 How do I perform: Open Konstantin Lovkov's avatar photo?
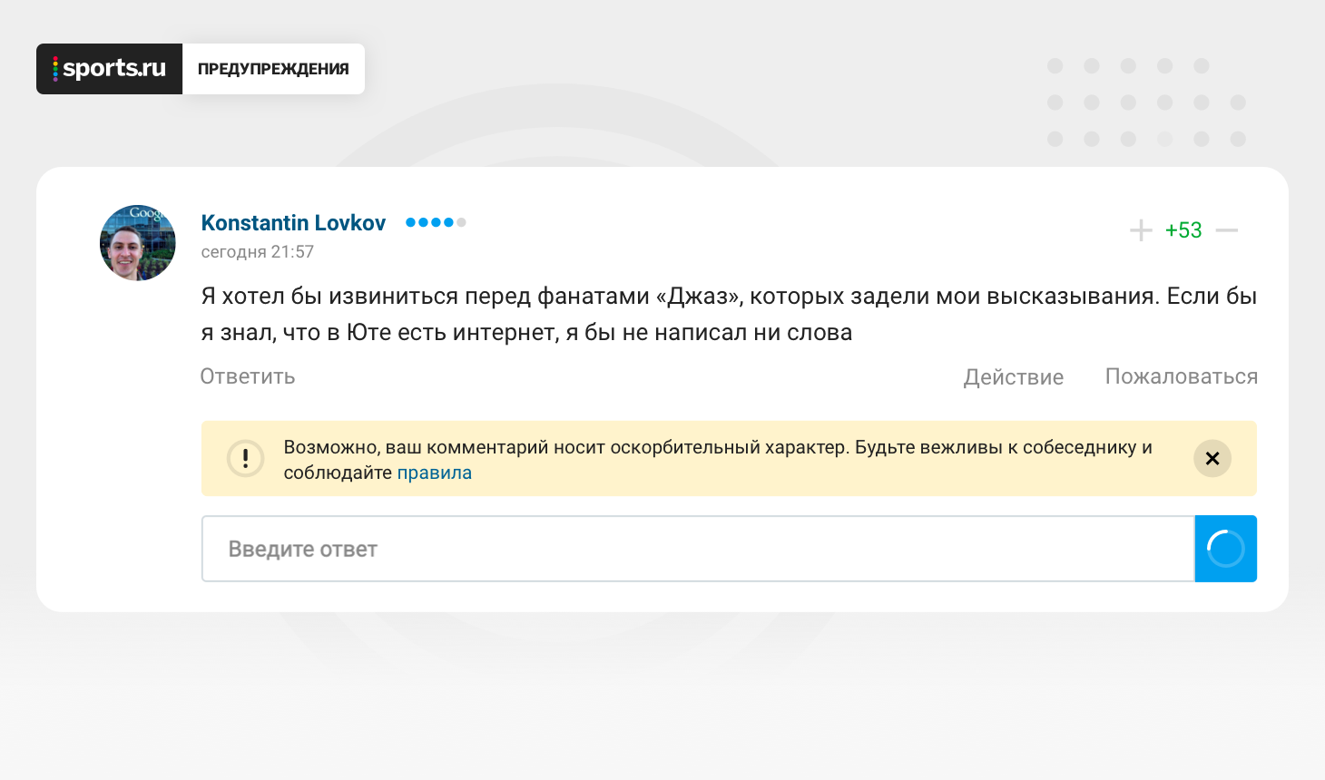click(138, 243)
